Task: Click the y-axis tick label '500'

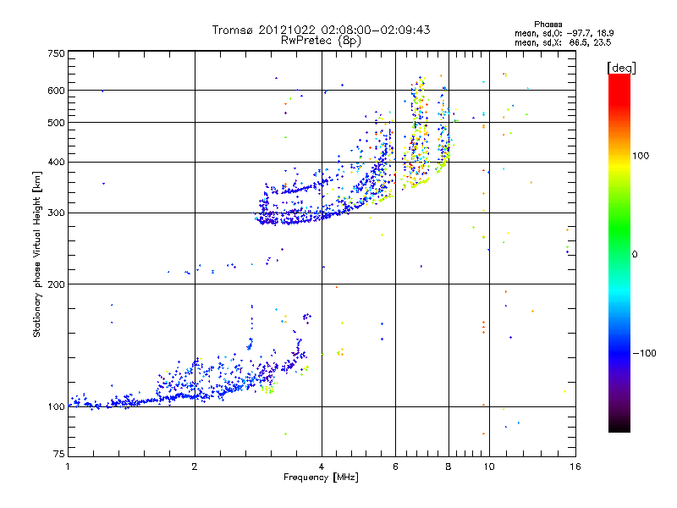Action: pyautogui.click(x=56, y=123)
